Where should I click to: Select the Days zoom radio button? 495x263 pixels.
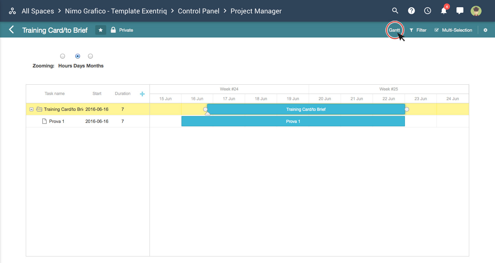78,56
